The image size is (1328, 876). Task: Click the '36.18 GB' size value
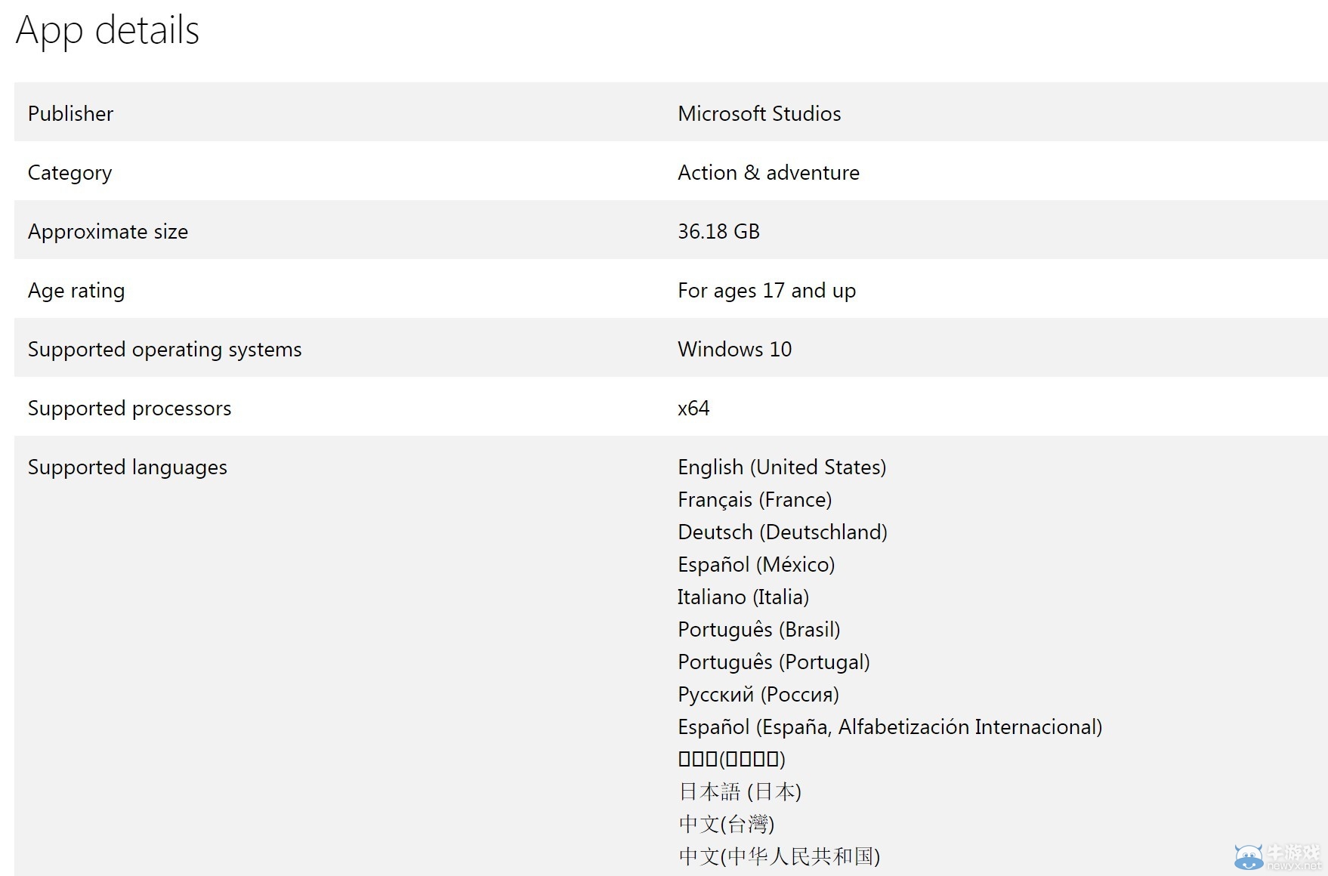coord(718,231)
